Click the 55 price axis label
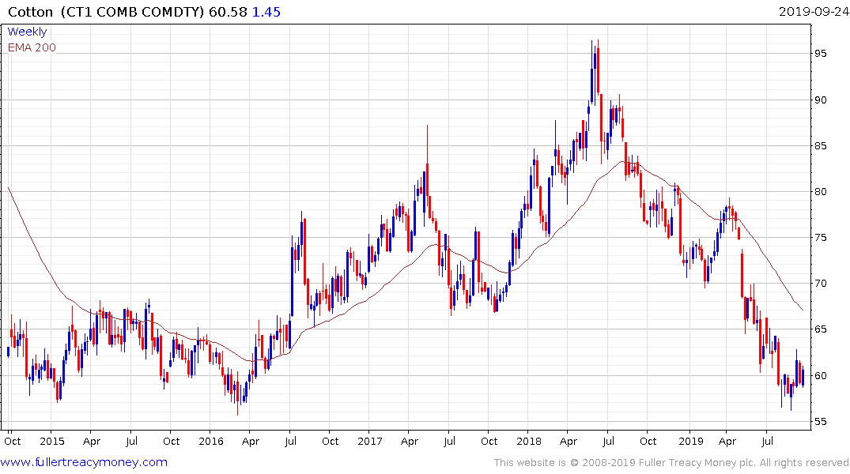The width and height of the screenshot is (850, 474). [x=820, y=422]
